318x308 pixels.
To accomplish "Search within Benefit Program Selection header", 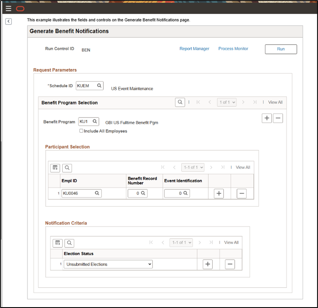I will tap(180, 102).
